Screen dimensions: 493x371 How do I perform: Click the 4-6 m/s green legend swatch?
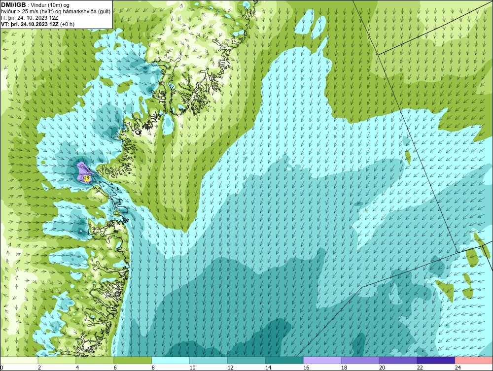(x=95, y=360)
